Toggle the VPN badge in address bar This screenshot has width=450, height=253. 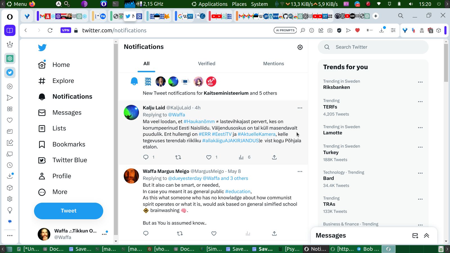(x=66, y=30)
